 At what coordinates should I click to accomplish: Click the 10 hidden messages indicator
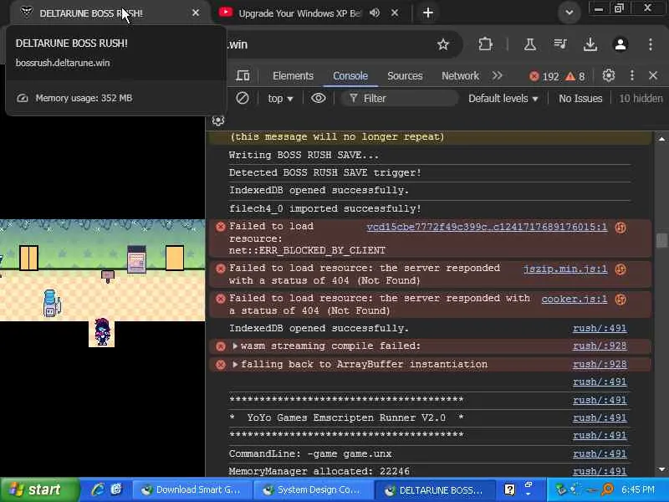coord(641,99)
